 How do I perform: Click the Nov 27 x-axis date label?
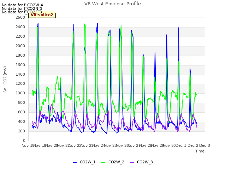tap(134, 145)
